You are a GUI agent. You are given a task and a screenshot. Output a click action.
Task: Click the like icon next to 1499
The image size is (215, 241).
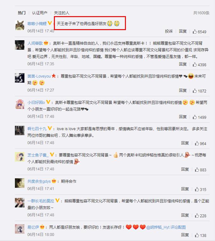(x=195, y=117)
